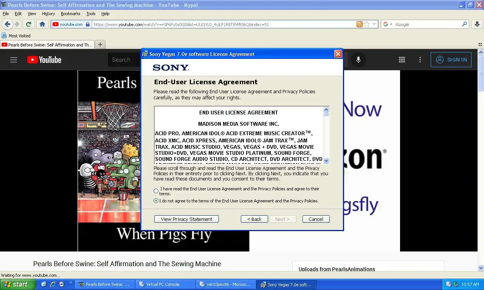Click YouTube voice search microphone
The width and height of the screenshot is (484, 290).
pos(358,60)
